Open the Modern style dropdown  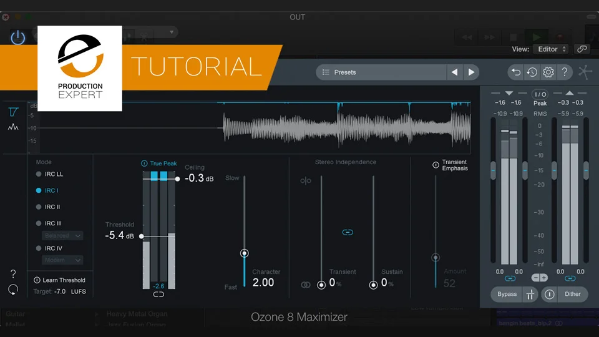[x=62, y=260]
